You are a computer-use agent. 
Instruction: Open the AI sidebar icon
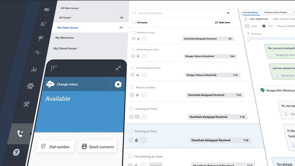[x=30, y=86]
